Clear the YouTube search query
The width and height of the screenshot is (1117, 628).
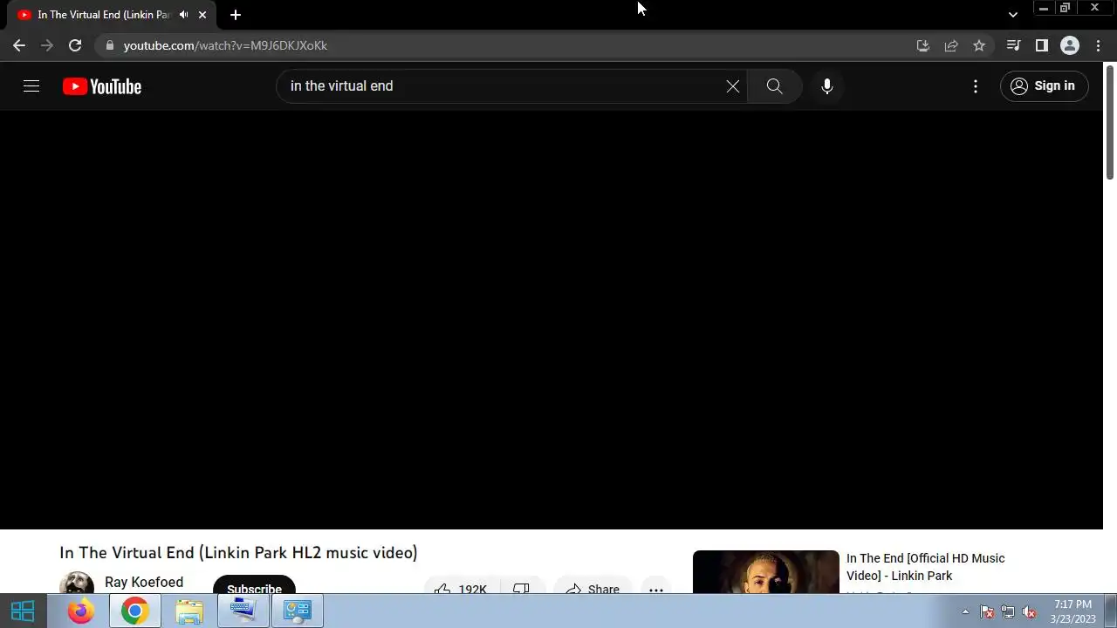pyautogui.click(x=733, y=85)
